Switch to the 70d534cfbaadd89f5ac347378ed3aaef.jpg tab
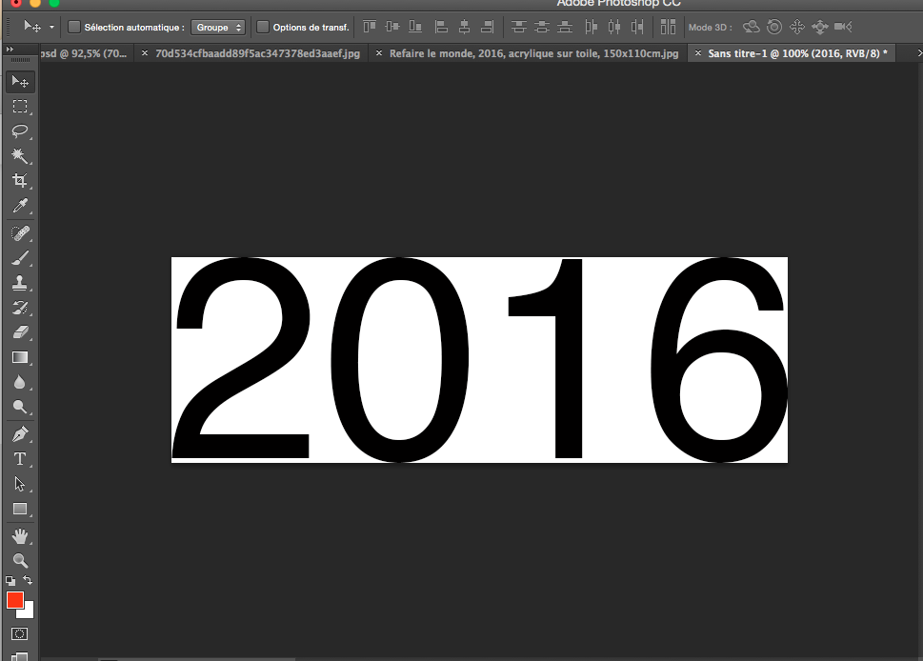Image resolution: width=923 pixels, height=661 pixels. [x=257, y=54]
